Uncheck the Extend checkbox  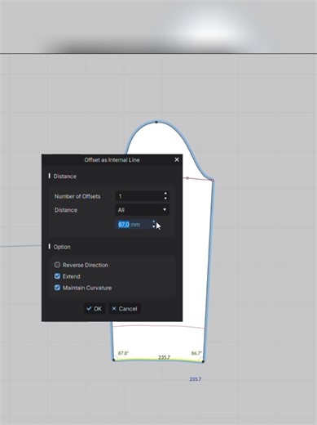[x=57, y=276]
